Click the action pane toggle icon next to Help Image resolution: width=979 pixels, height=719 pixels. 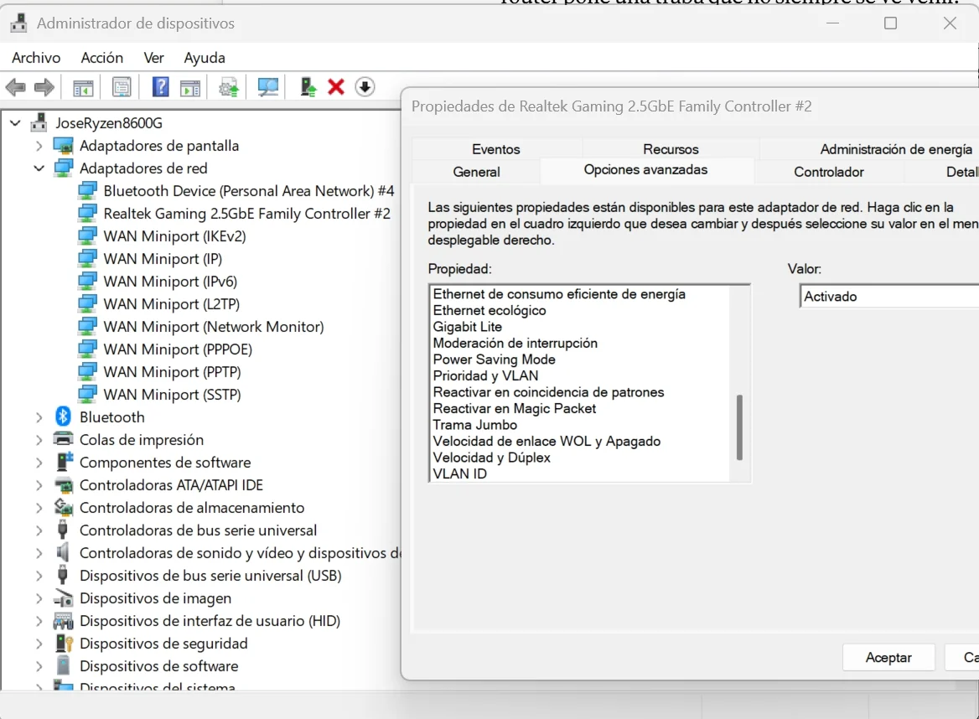click(190, 87)
